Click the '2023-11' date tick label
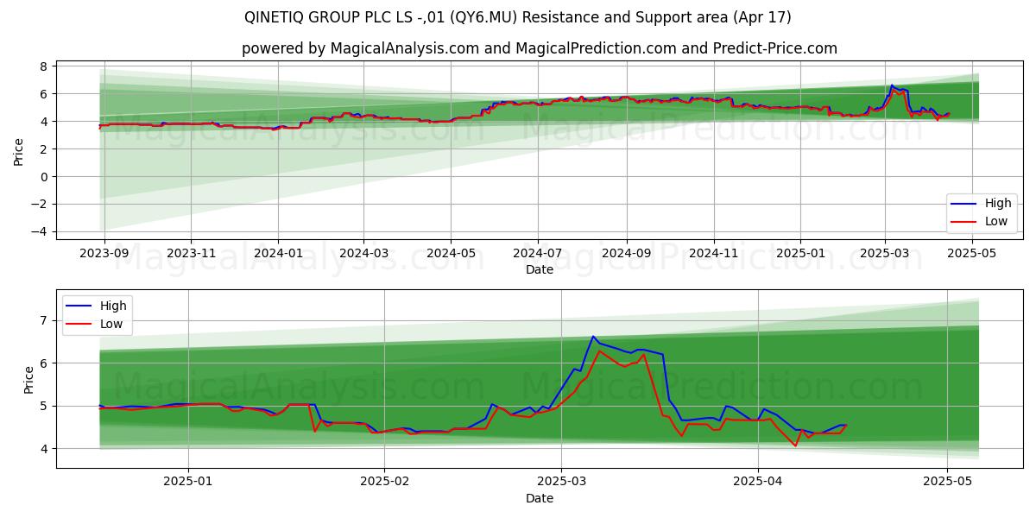 click(x=191, y=254)
